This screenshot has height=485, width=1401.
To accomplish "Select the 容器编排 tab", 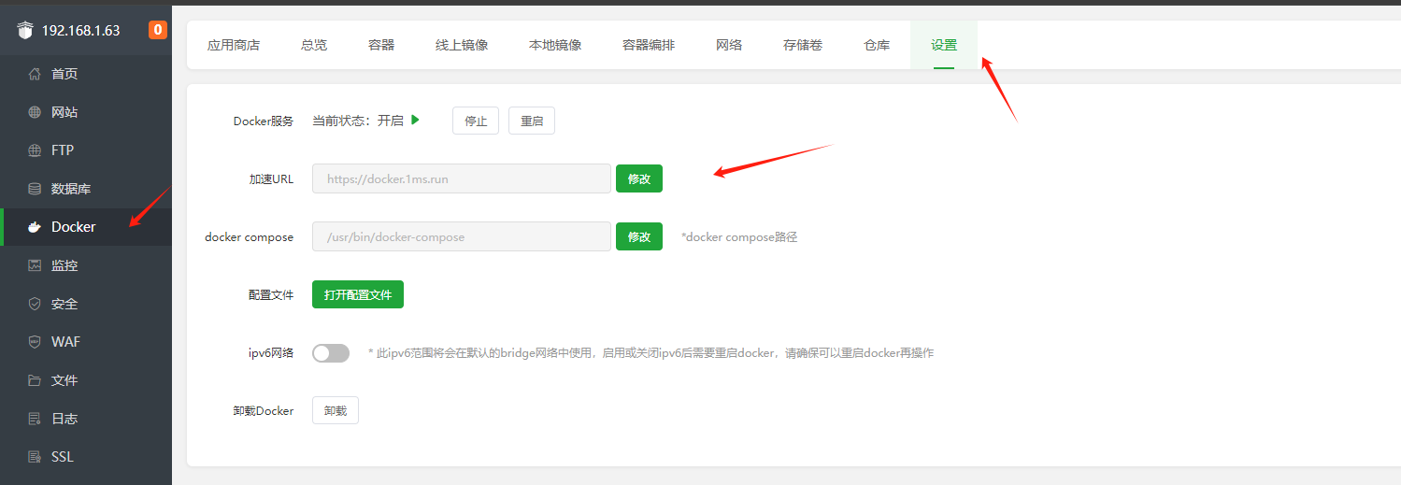I will [x=649, y=45].
